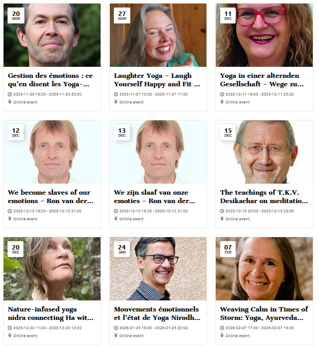319x346 pixels.
Task: Click the 24 JAN date badge
Action: tap(122, 249)
